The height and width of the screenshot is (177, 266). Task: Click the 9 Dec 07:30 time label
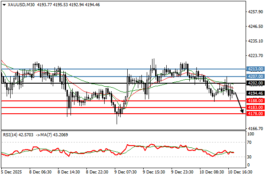[x=125, y=170]
